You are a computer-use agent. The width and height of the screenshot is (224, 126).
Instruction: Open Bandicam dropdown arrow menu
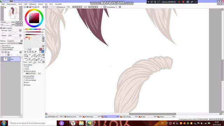point(148,2)
